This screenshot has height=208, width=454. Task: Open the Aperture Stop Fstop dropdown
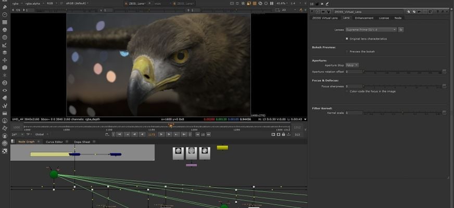[352, 65]
